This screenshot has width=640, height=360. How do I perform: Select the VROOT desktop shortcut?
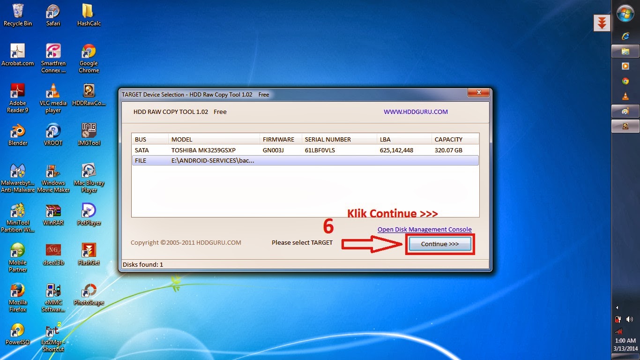[x=53, y=135]
